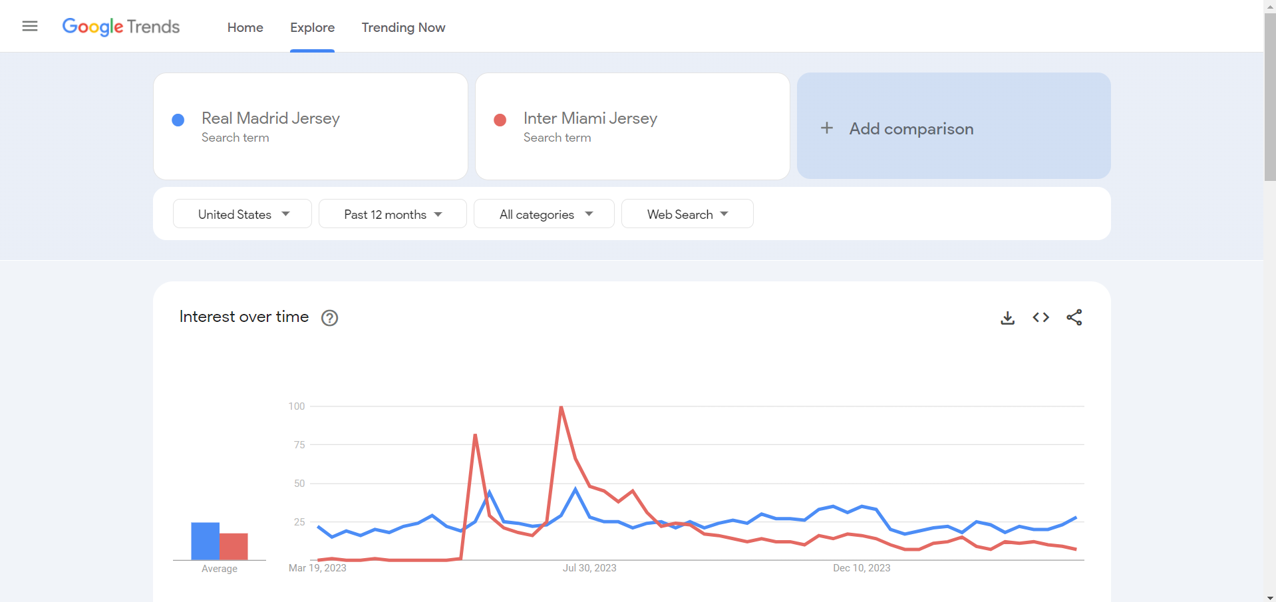Expand the United States region dropdown

(242, 214)
